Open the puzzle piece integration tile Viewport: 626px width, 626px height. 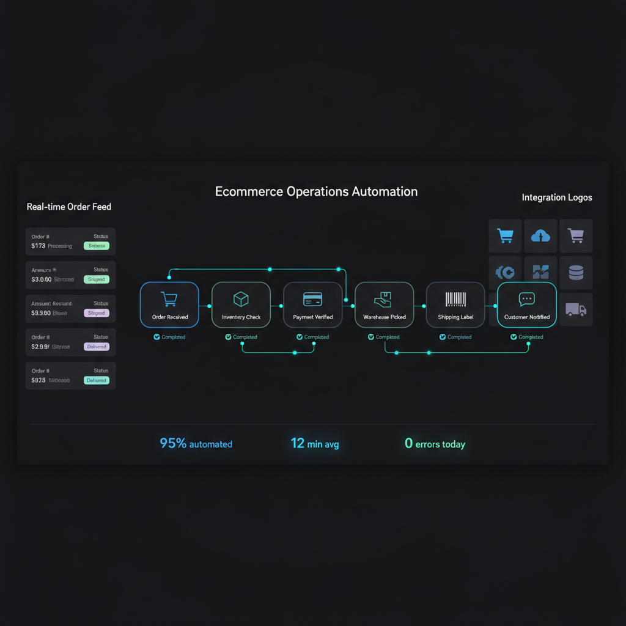540,272
